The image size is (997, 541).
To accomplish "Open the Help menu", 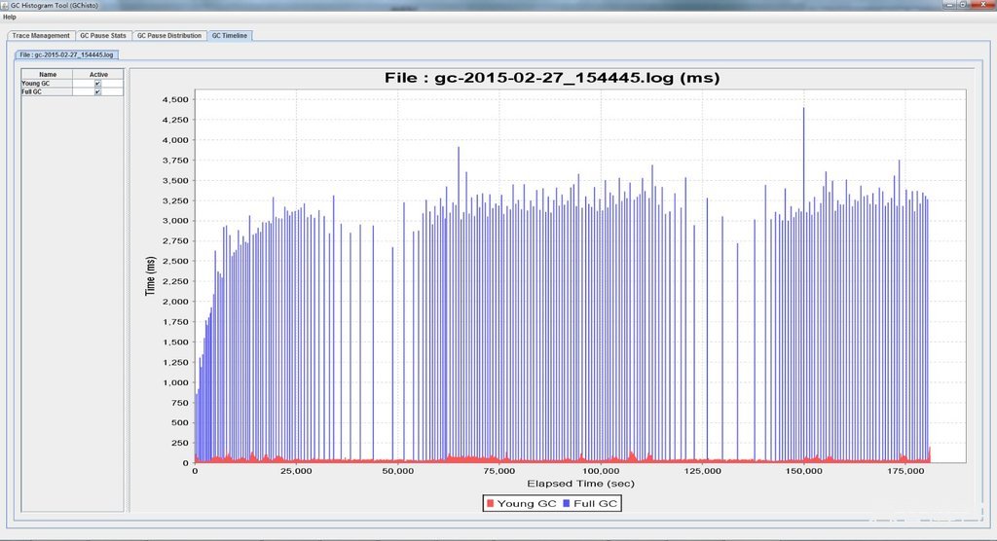I will 10,18.
